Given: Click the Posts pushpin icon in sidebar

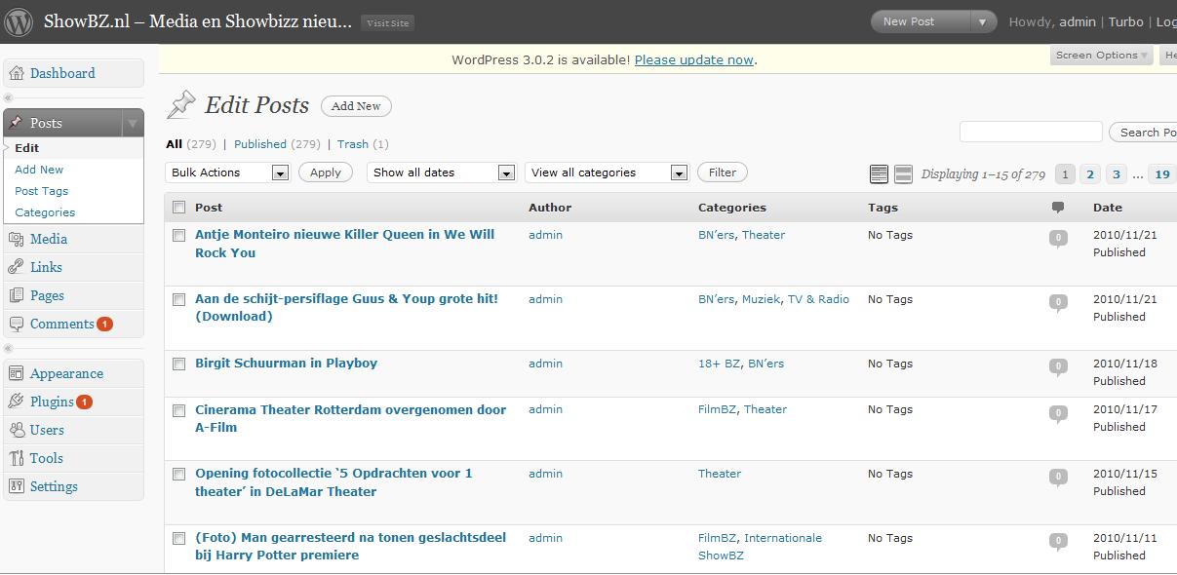Looking at the screenshot, I should pos(17,123).
